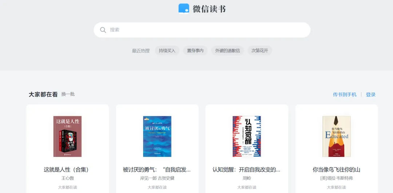This screenshot has height=193, width=393.
Task: Click the 最近热搜 label
Action: point(141,51)
